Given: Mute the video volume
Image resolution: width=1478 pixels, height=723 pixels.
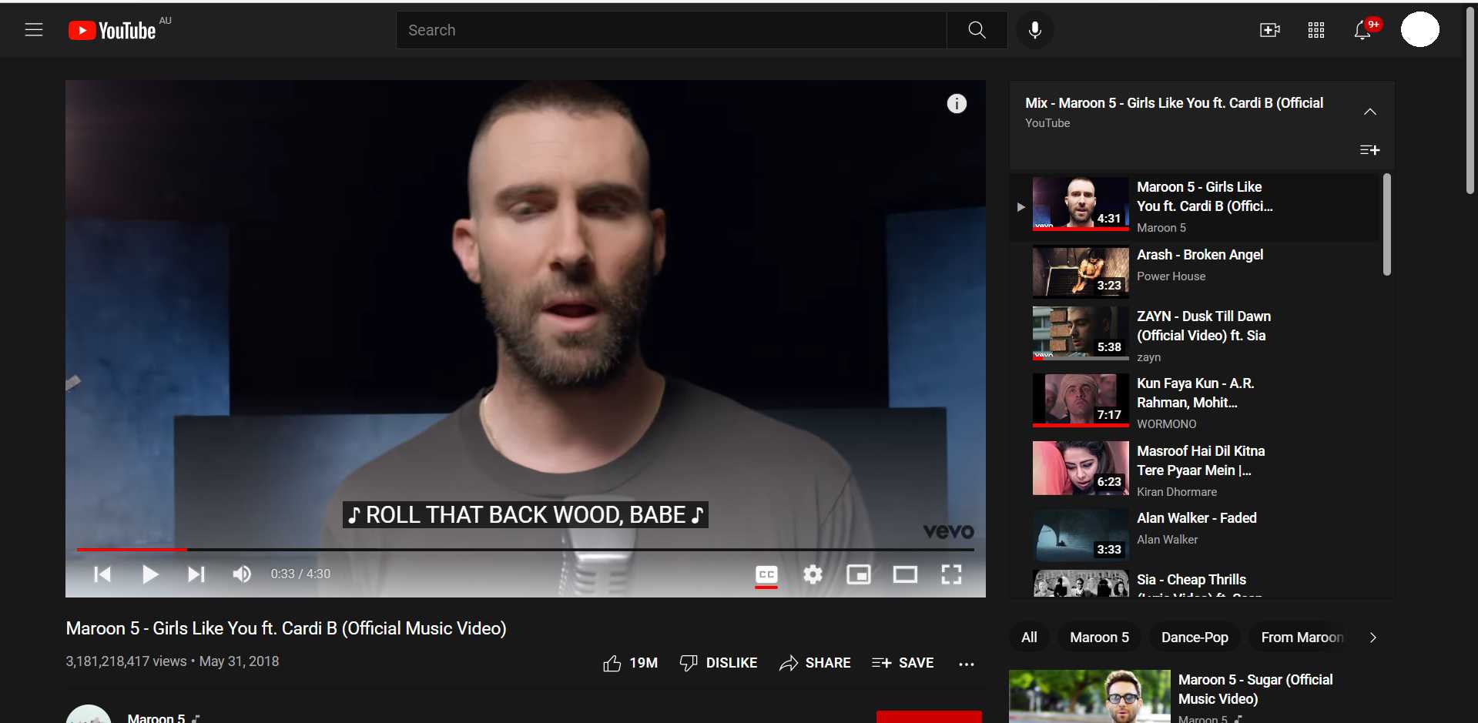Looking at the screenshot, I should click(x=241, y=574).
